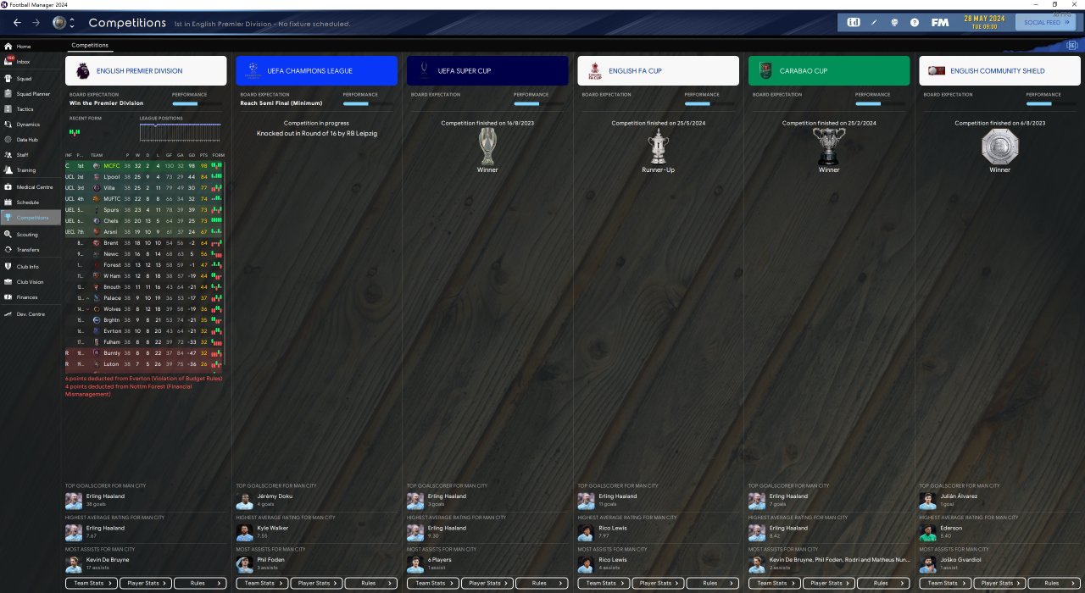Open Rules under Community Shield
1085x593 pixels.
1054,583
